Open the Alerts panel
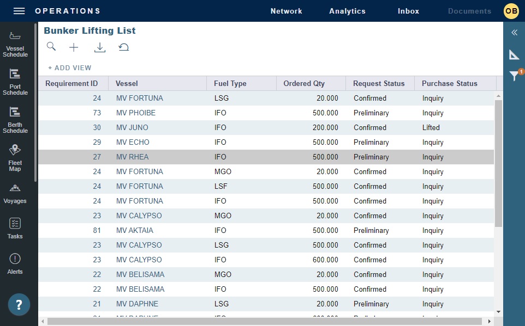The width and height of the screenshot is (525, 326). click(x=15, y=263)
